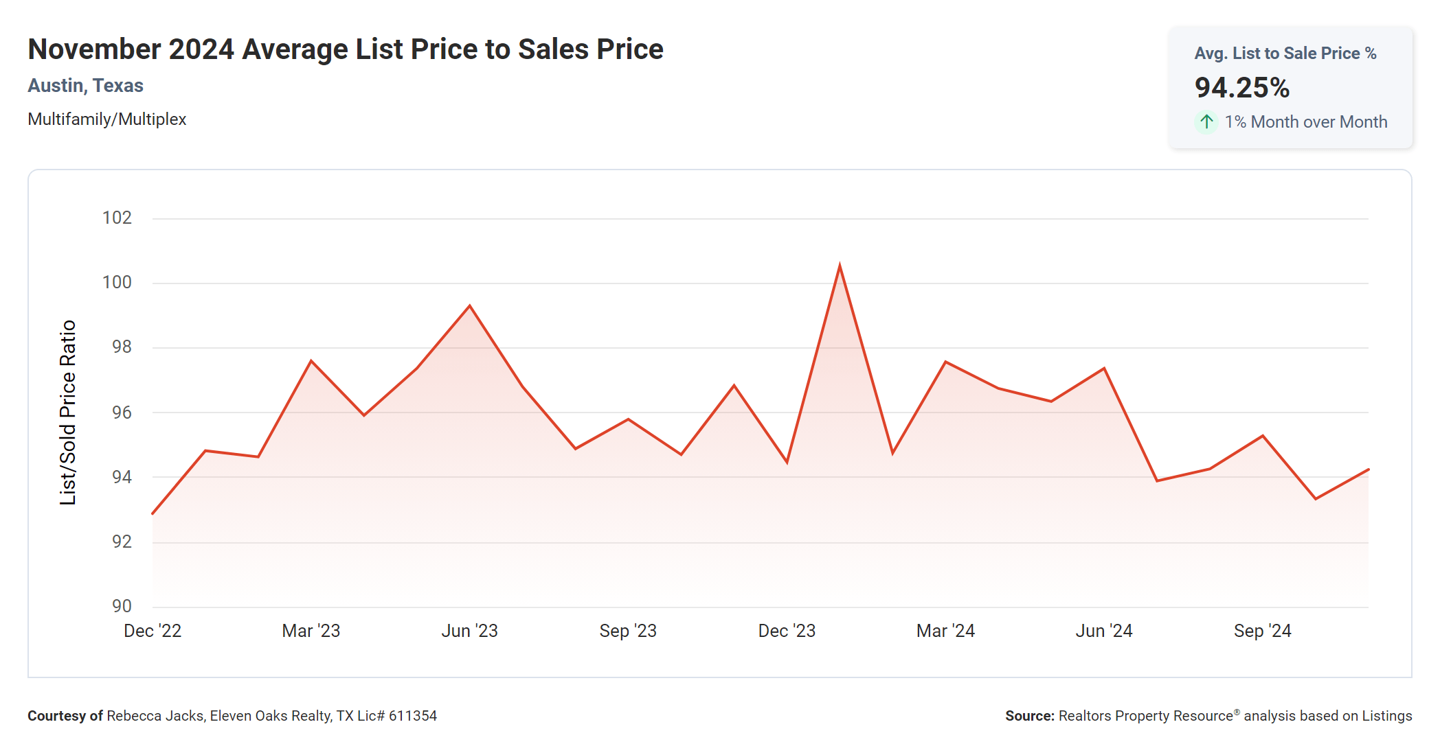The width and height of the screenshot is (1440, 755).
Task: Click the Austin, Texas location subtitle
Action: (85, 86)
